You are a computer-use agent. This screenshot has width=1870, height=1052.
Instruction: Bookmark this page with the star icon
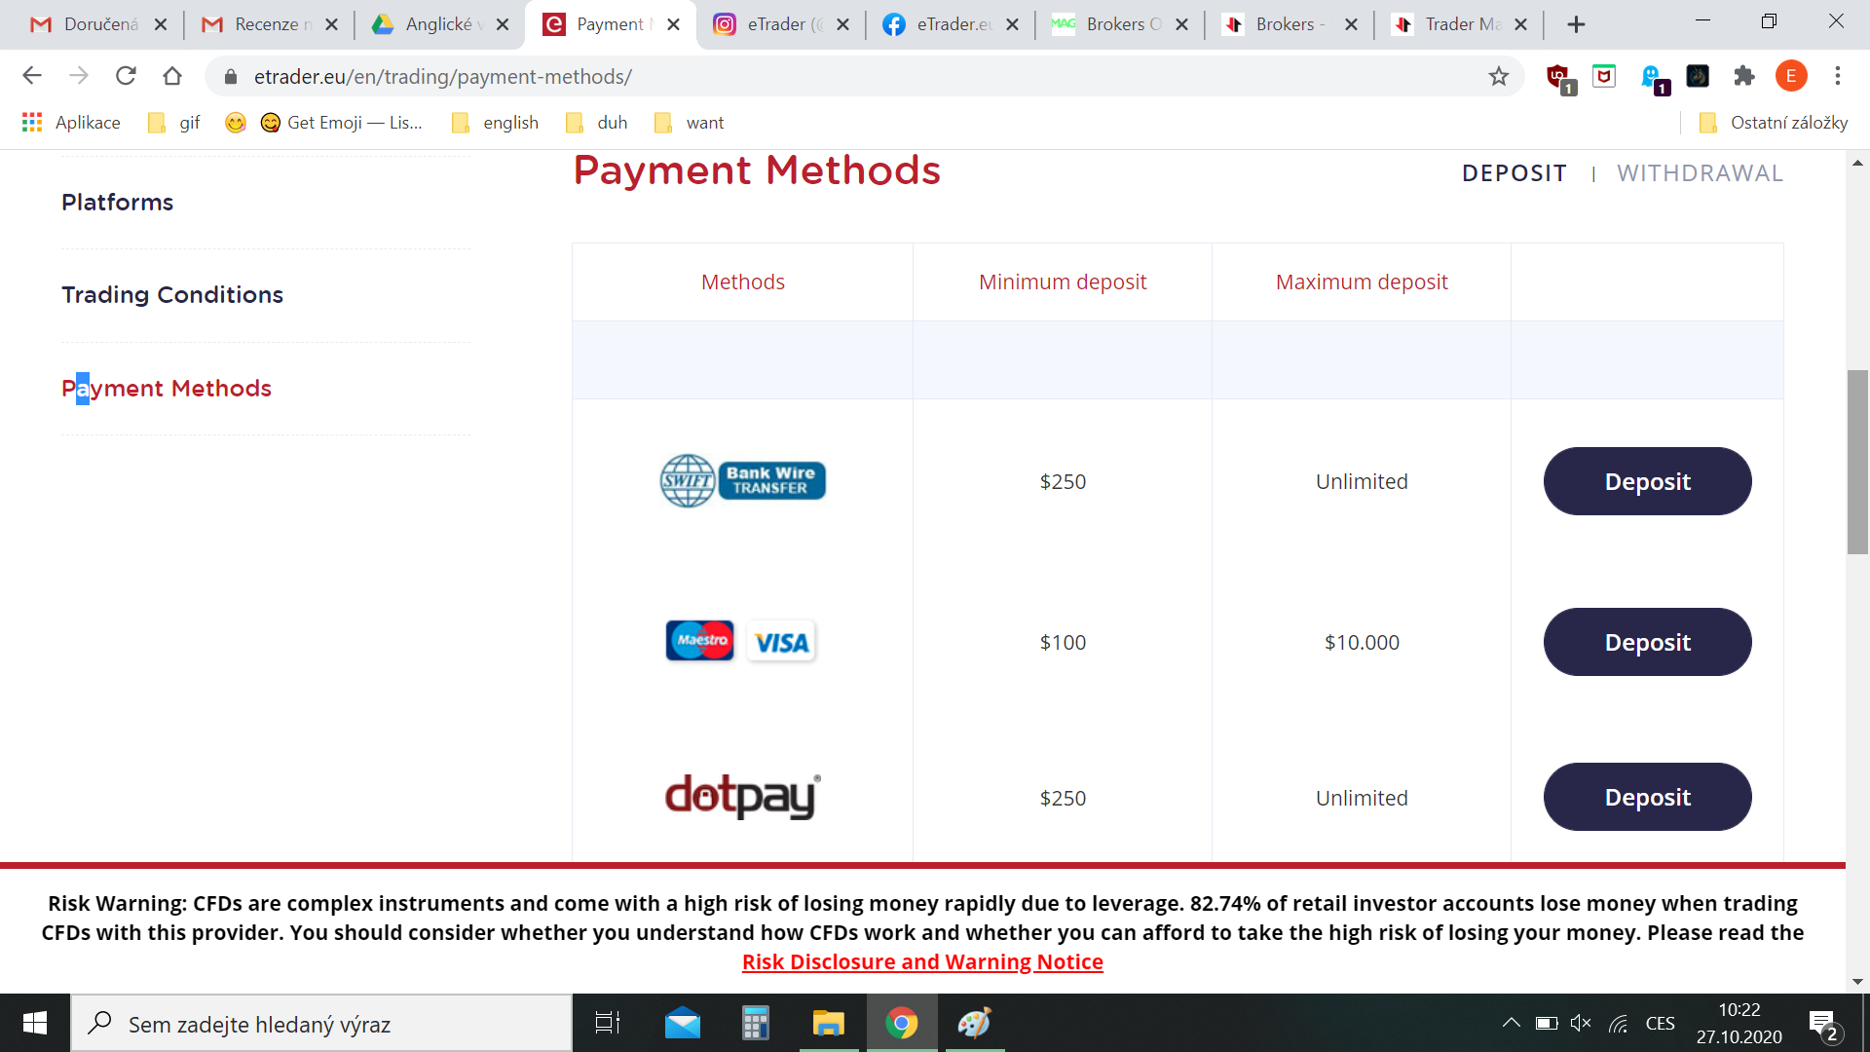(1498, 77)
